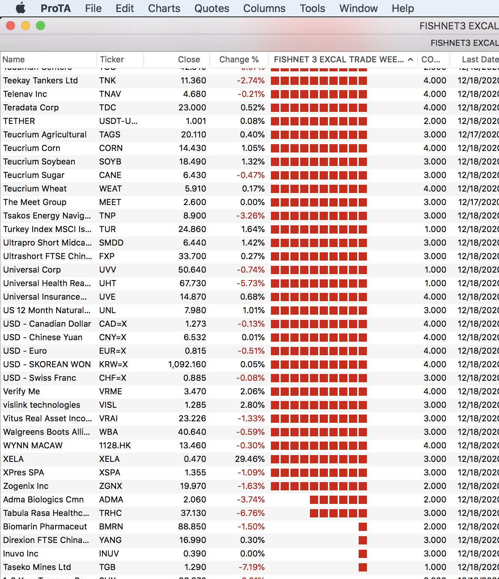
Task: Close the FISHNET3 EXCAL window
Action: (11, 26)
